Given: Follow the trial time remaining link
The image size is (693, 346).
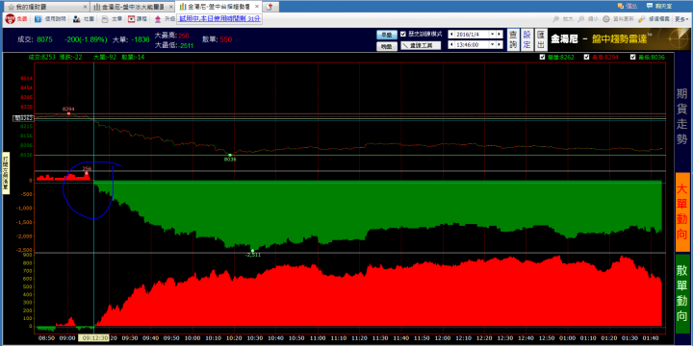Looking at the screenshot, I should click(x=219, y=18).
